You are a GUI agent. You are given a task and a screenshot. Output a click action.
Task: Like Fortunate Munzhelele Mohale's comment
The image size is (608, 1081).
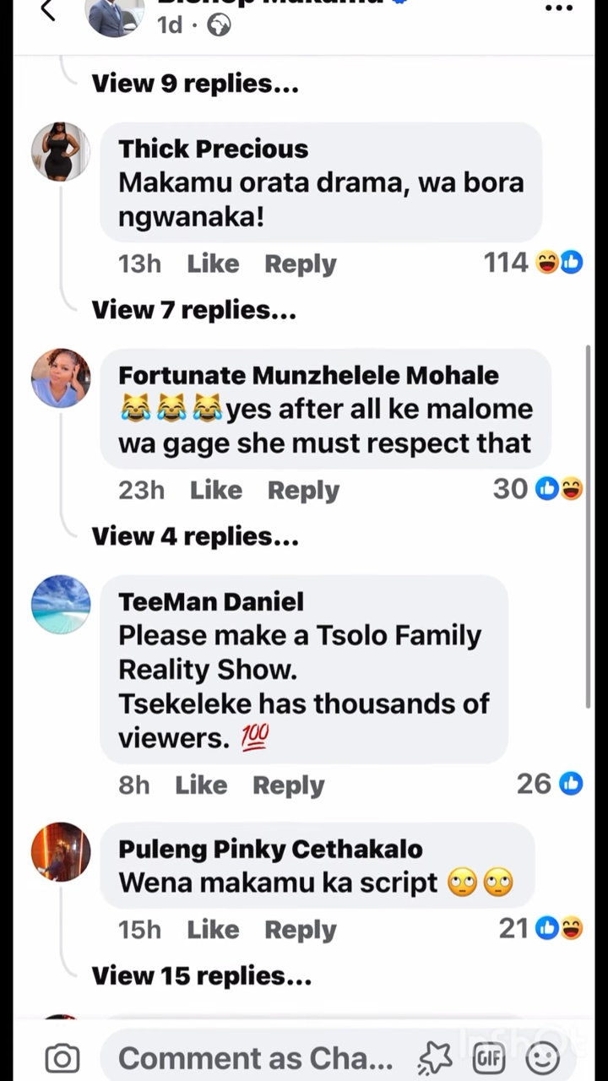point(216,491)
